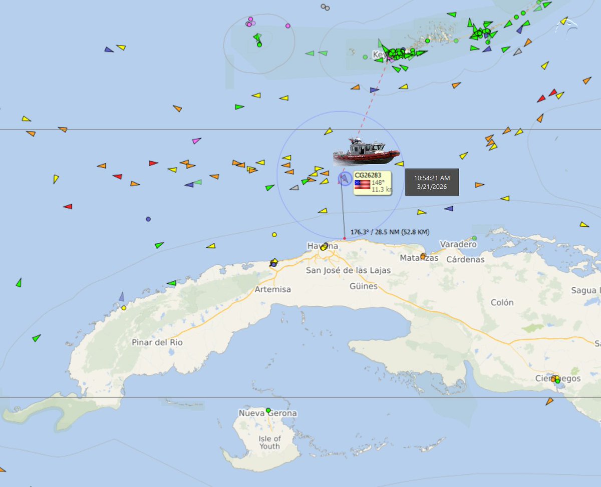The height and width of the screenshot is (487, 601).
Task: Click the CG26283 vessel name label
Action: (368, 175)
